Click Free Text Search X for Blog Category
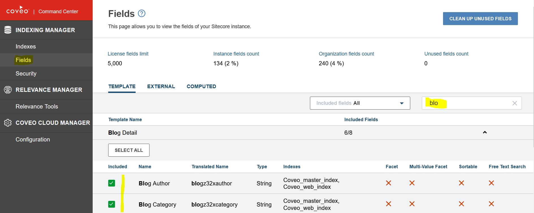The image size is (534, 213). pyautogui.click(x=491, y=204)
